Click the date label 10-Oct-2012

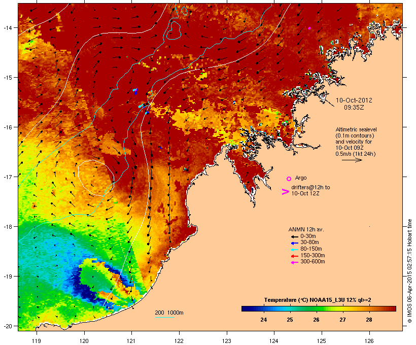[x=354, y=100]
